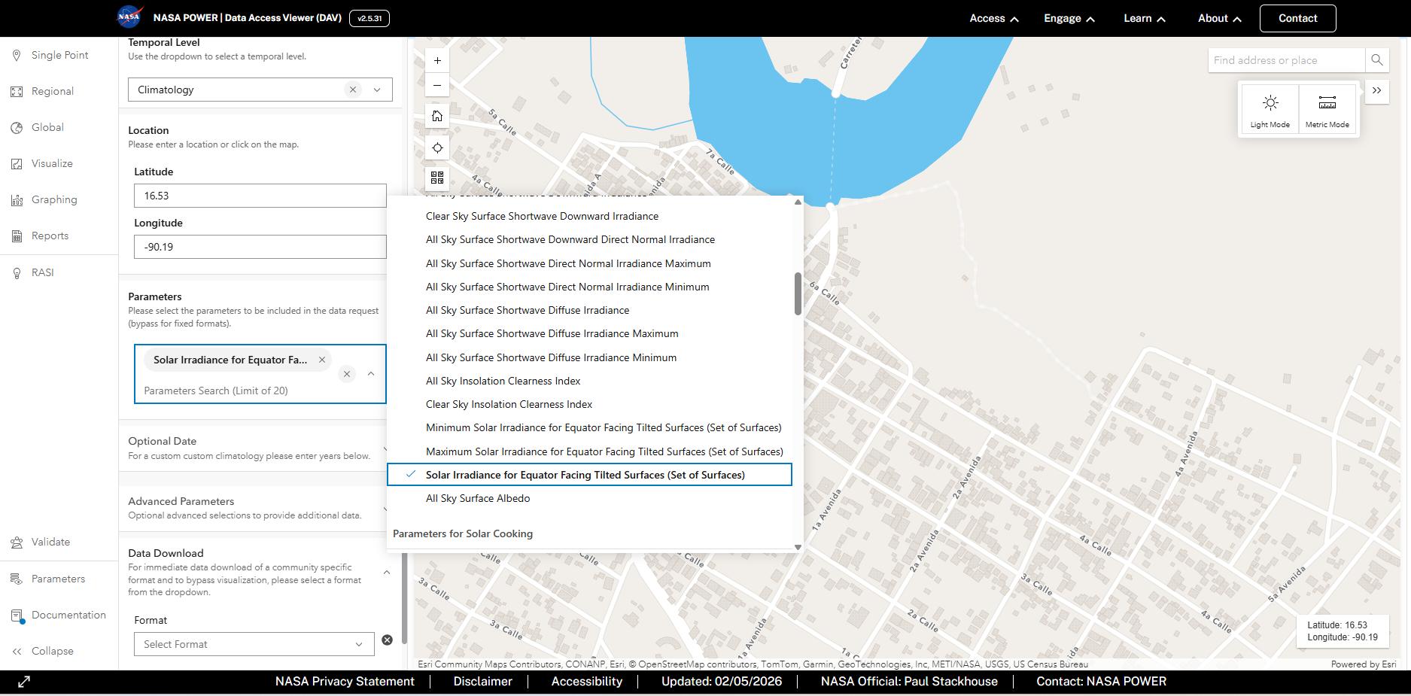The height and width of the screenshot is (696, 1411).
Task: Zoom out of the map
Action: 437,85
